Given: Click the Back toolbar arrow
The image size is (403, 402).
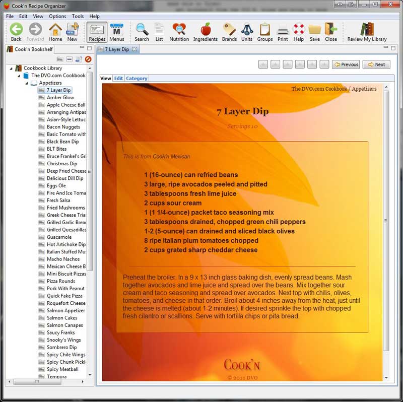Looking at the screenshot, I should (x=16, y=32).
